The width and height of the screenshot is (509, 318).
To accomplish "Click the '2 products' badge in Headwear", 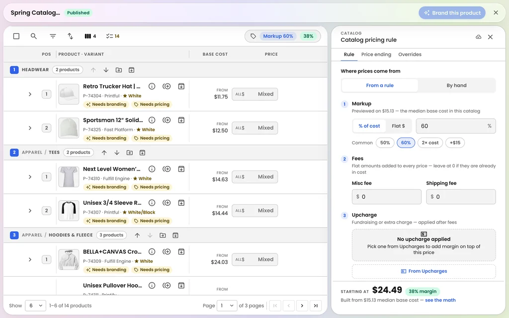I will coord(68,70).
